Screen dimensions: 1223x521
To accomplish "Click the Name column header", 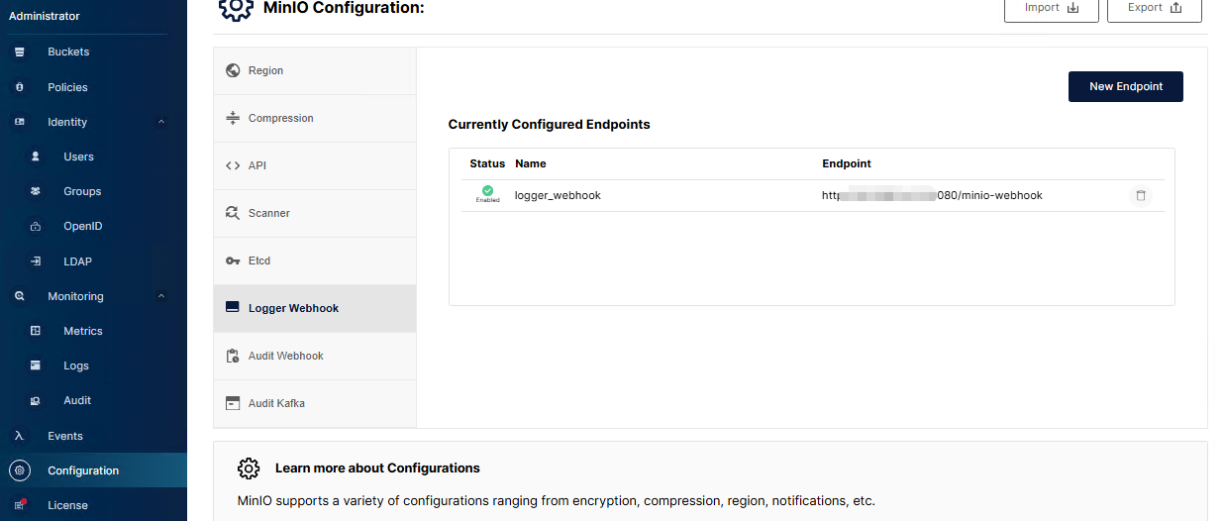I will (x=531, y=163).
